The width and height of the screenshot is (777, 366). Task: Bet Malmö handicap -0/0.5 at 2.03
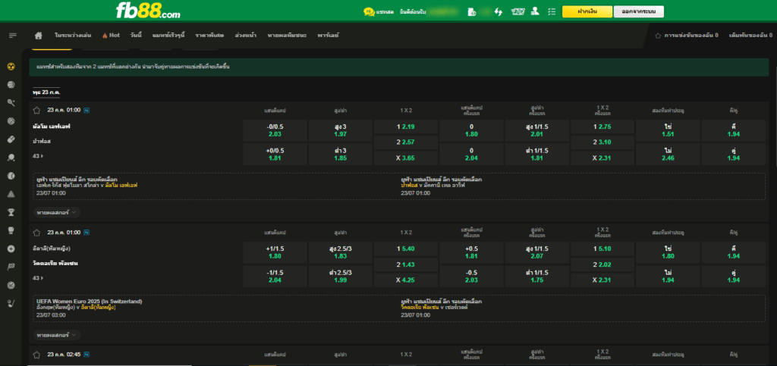tap(275, 130)
